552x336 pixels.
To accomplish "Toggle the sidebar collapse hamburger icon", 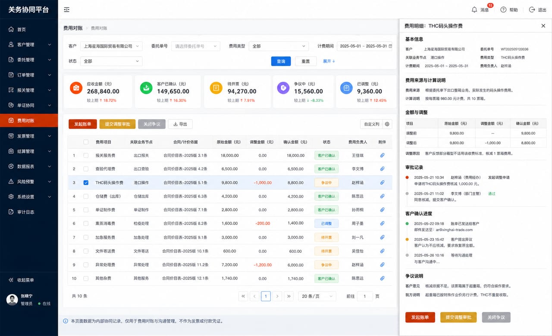I will point(66,9).
